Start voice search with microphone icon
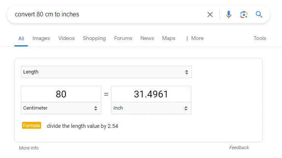The image size is (282, 158). coord(228,14)
